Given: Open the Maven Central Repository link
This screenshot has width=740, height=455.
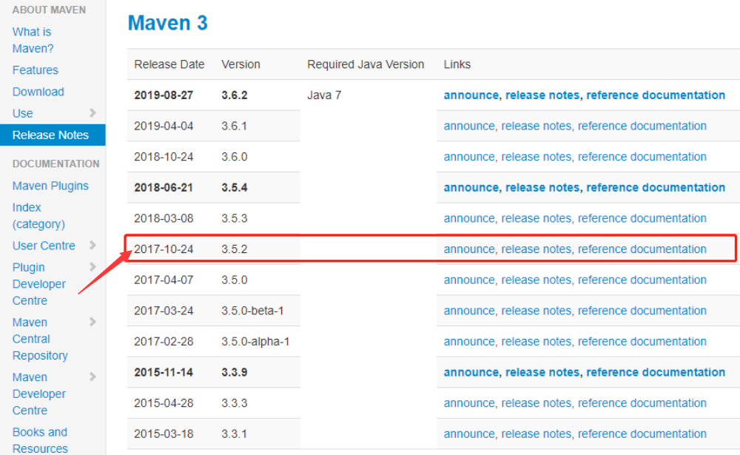Looking at the screenshot, I should click(x=40, y=339).
